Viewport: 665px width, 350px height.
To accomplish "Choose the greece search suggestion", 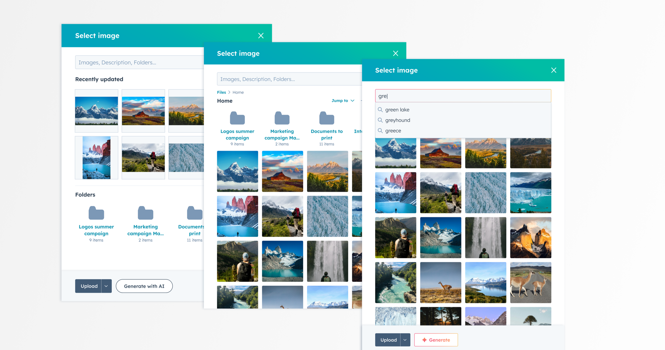I will (393, 131).
